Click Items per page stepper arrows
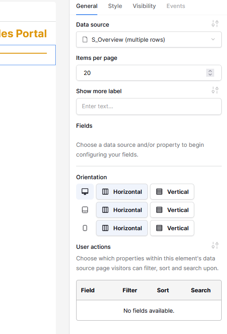Viewport: 227px width, 334px height. [x=210, y=73]
